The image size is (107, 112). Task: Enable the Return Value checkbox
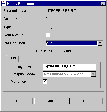click(48, 35)
